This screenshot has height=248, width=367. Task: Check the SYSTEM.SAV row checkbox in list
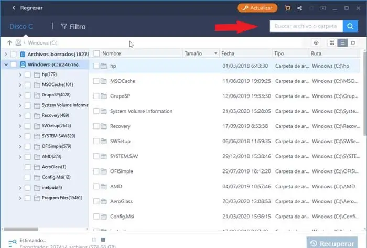tap(96, 156)
